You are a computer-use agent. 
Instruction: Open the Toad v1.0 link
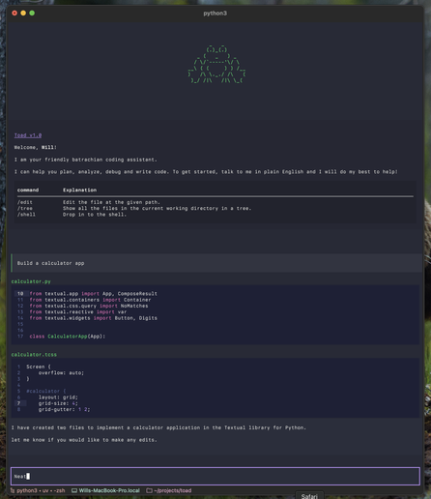pyautogui.click(x=28, y=135)
